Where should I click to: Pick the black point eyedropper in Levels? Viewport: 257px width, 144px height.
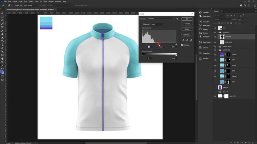pyautogui.click(x=183, y=40)
